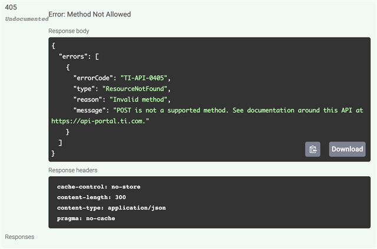
Task: Click the pragma: no-cache header line
Action: pos(86,218)
